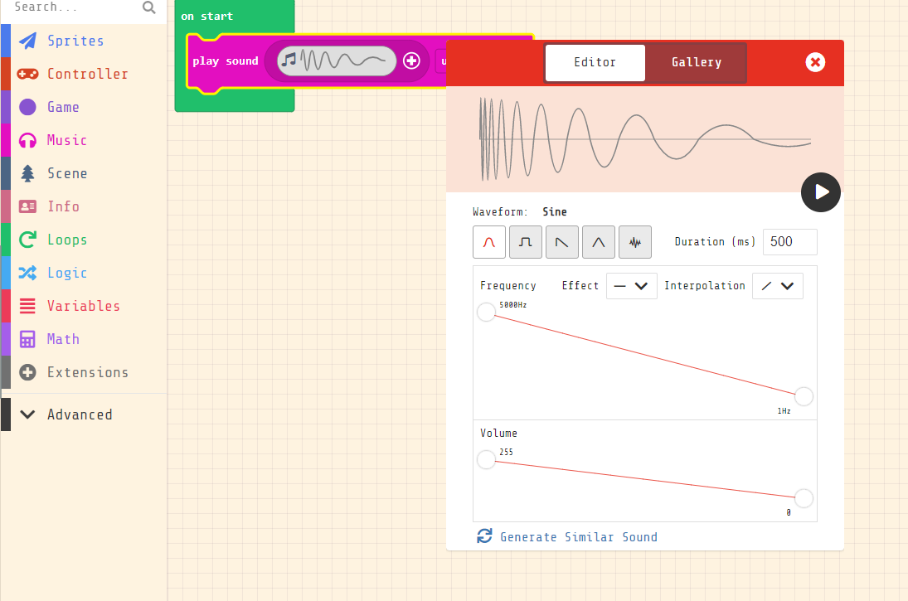Play the sound preview

821,192
